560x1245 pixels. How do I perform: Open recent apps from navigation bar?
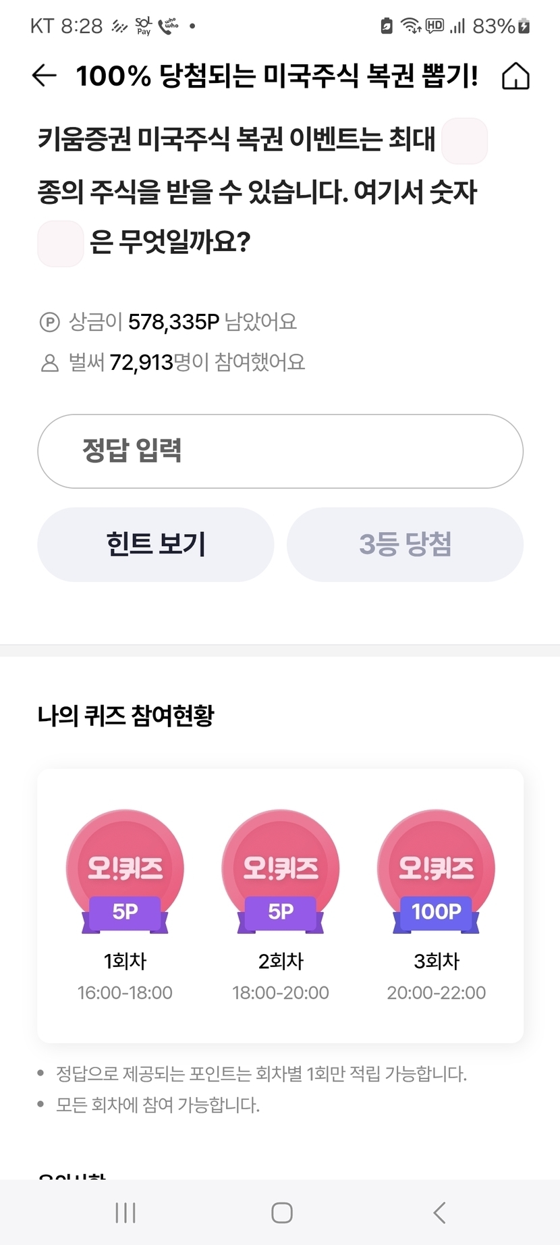point(125,1213)
